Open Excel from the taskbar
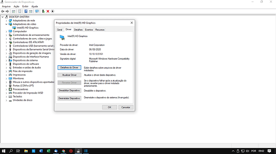This screenshot has width=276, height=154. click(x=48, y=151)
